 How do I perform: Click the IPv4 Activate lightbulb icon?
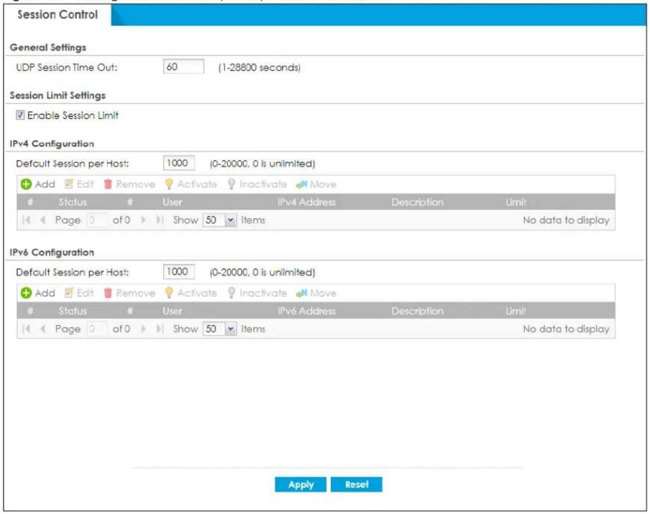(x=169, y=184)
